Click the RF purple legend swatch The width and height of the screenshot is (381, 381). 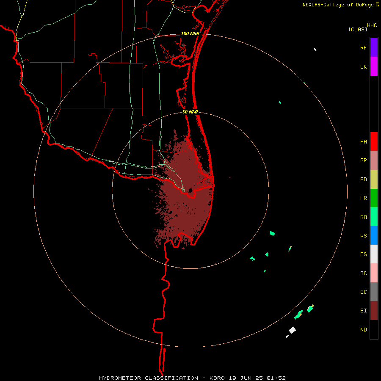pyautogui.click(x=374, y=47)
